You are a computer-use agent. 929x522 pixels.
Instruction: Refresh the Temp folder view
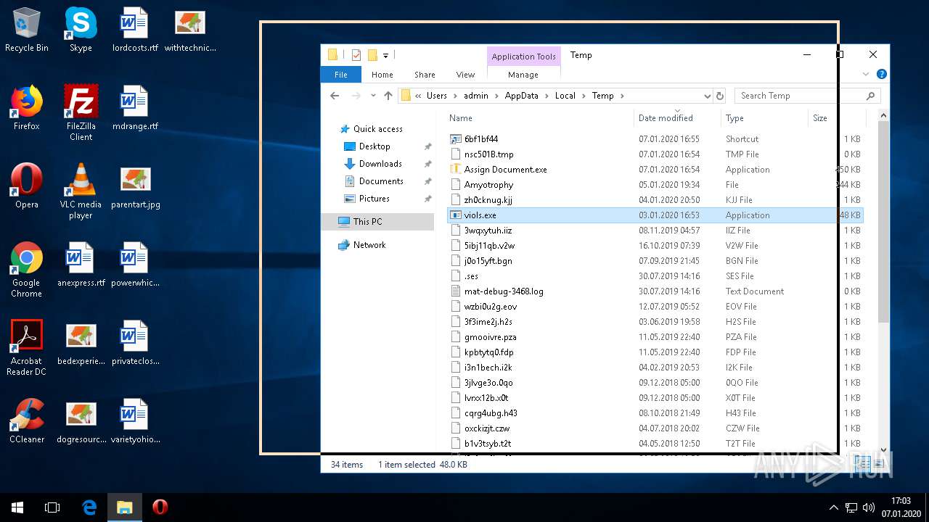tap(720, 96)
